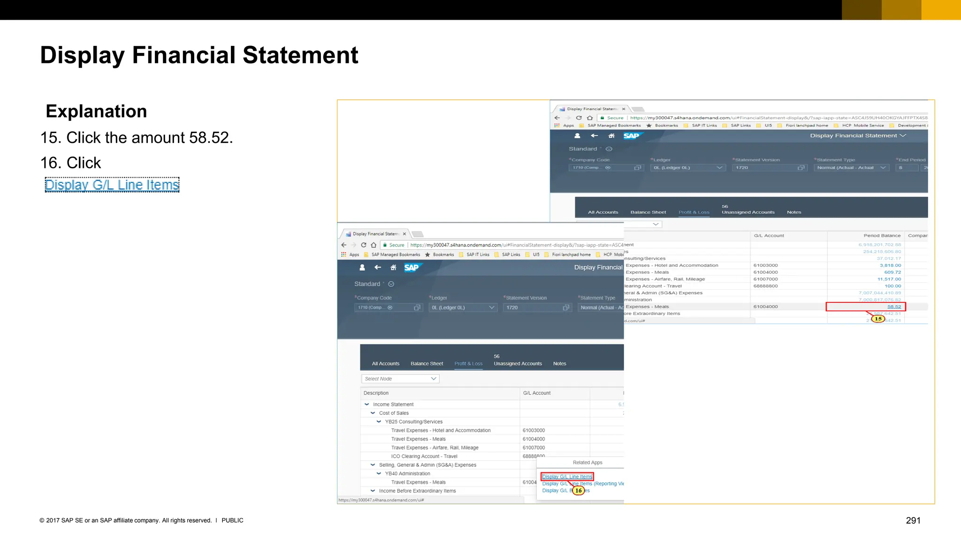Close the Display Financial Statement tab in lower-left browser
The width and height of the screenshot is (961, 540).
point(404,233)
